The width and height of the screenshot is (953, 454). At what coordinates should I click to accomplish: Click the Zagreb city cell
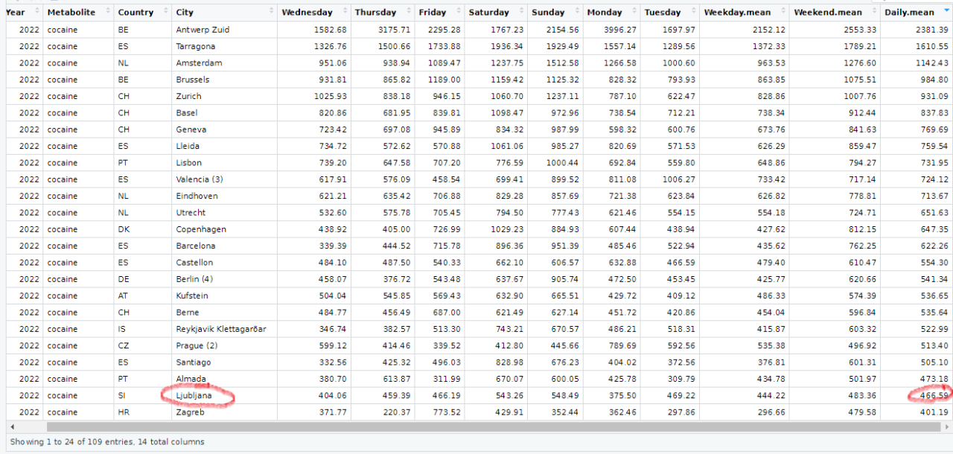point(190,412)
